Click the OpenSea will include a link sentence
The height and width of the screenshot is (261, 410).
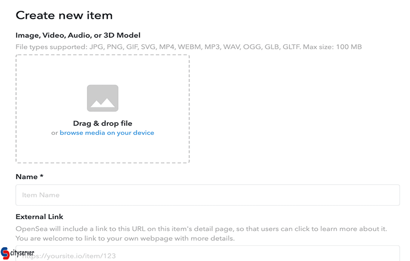click(x=201, y=229)
